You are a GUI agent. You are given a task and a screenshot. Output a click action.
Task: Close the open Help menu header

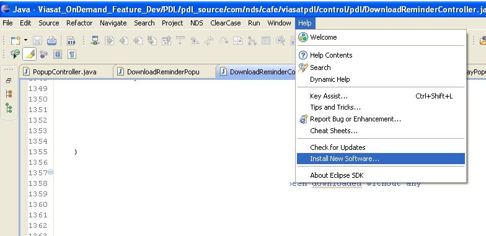(x=305, y=23)
